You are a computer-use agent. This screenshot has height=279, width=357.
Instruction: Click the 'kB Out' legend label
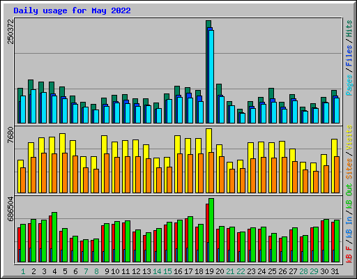coord(349,195)
